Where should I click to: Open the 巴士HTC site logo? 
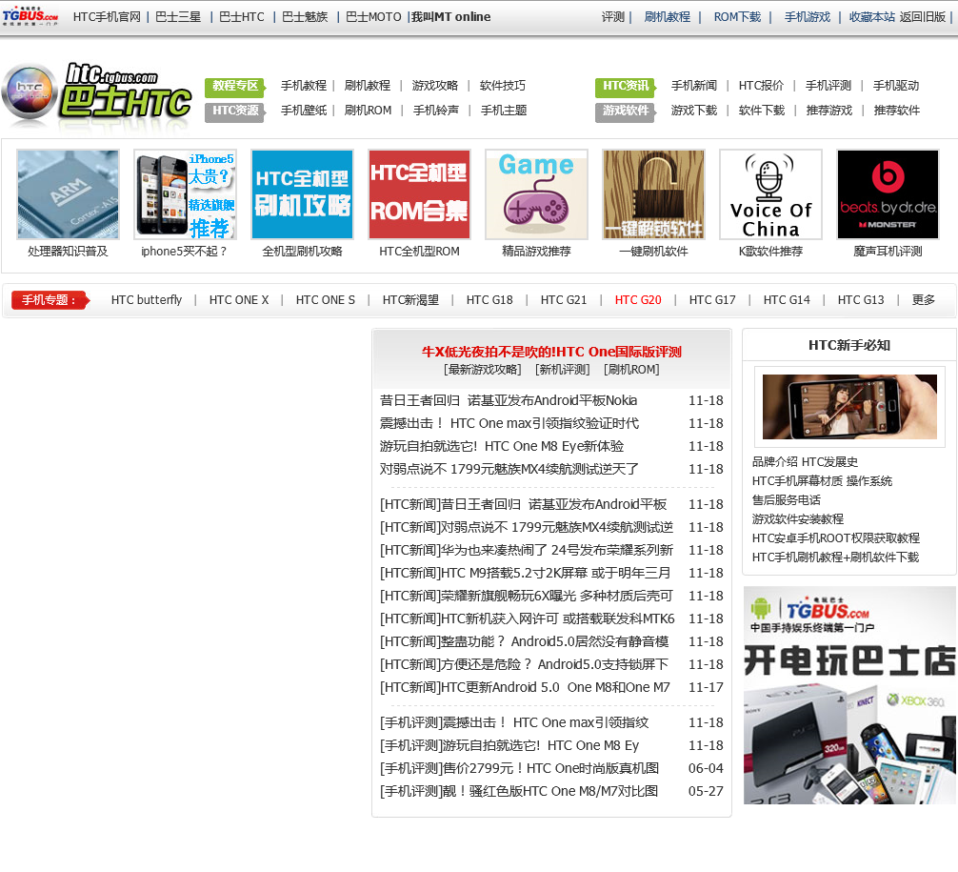pos(96,93)
